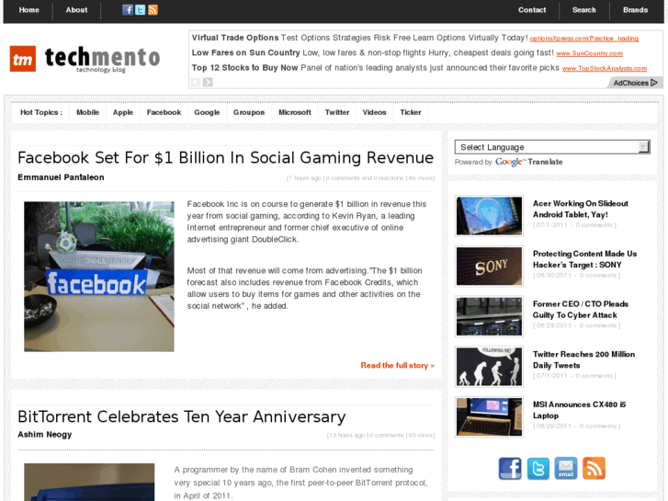This screenshot has width=668, height=501.
Task: Click author Emmanuel Pantaleon
Action: (61, 177)
